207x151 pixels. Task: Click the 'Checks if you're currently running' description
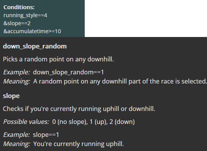click(x=79, y=109)
